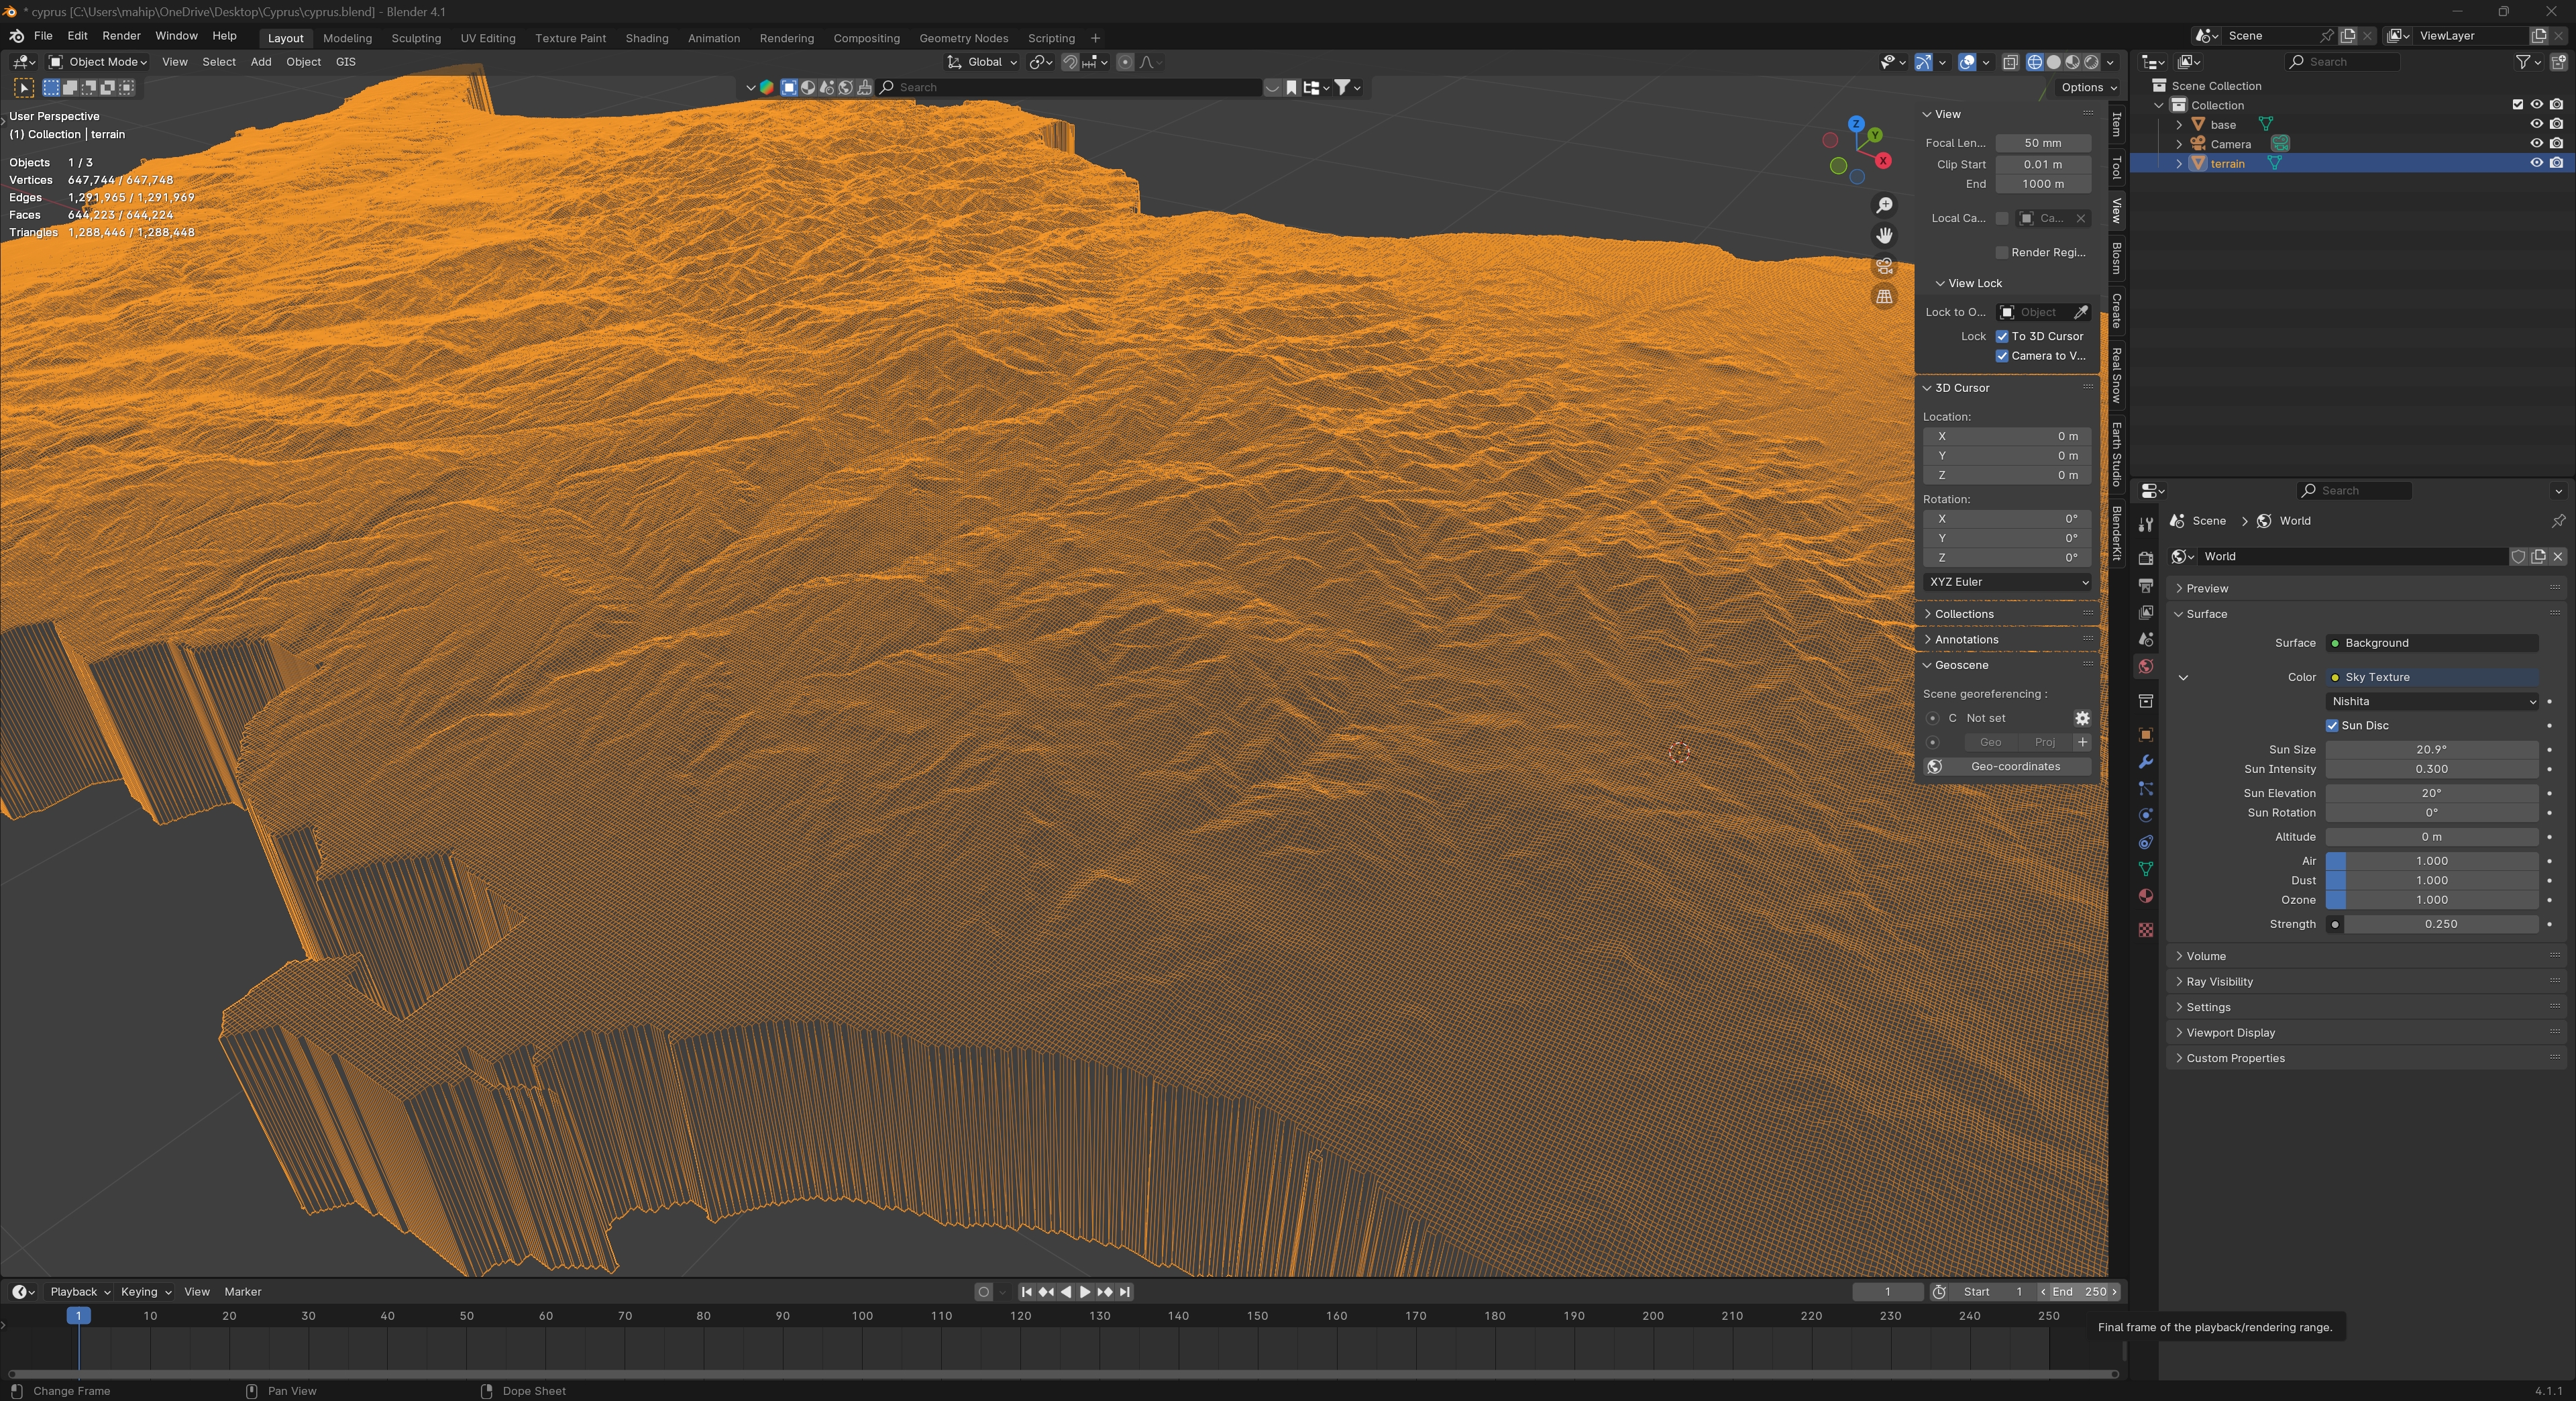Switch to the Shading workspace tab
The height and width of the screenshot is (1401, 2576).
(646, 38)
